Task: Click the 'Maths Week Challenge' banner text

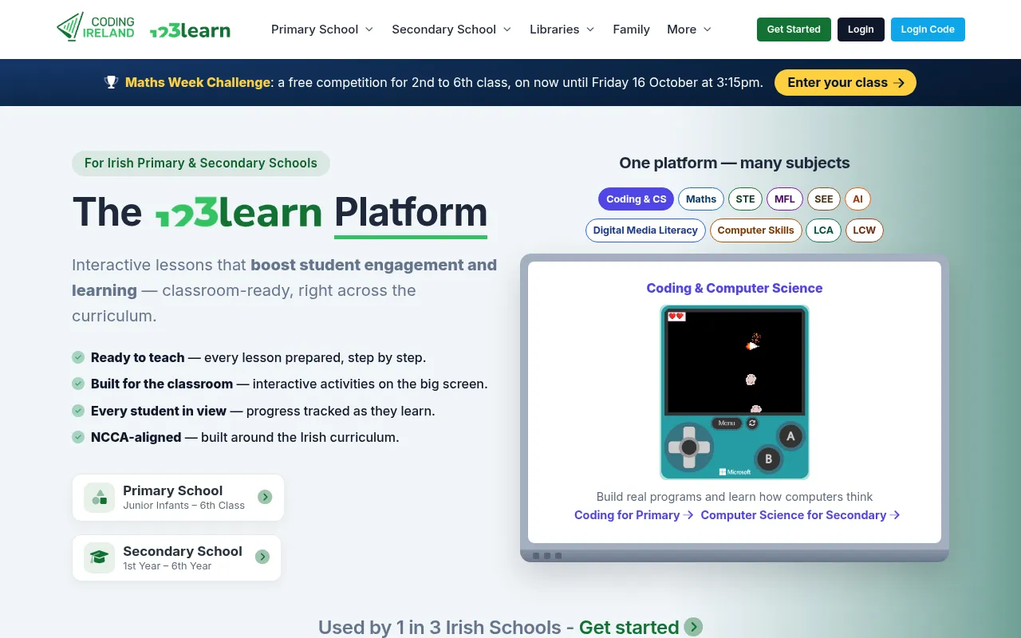Action: 198,82
